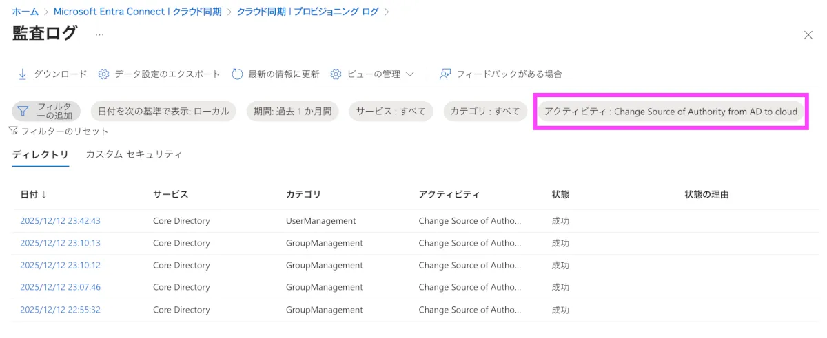The image size is (827, 338).
Task: Go to ホーム breadcrumb link
Action: coord(25,12)
